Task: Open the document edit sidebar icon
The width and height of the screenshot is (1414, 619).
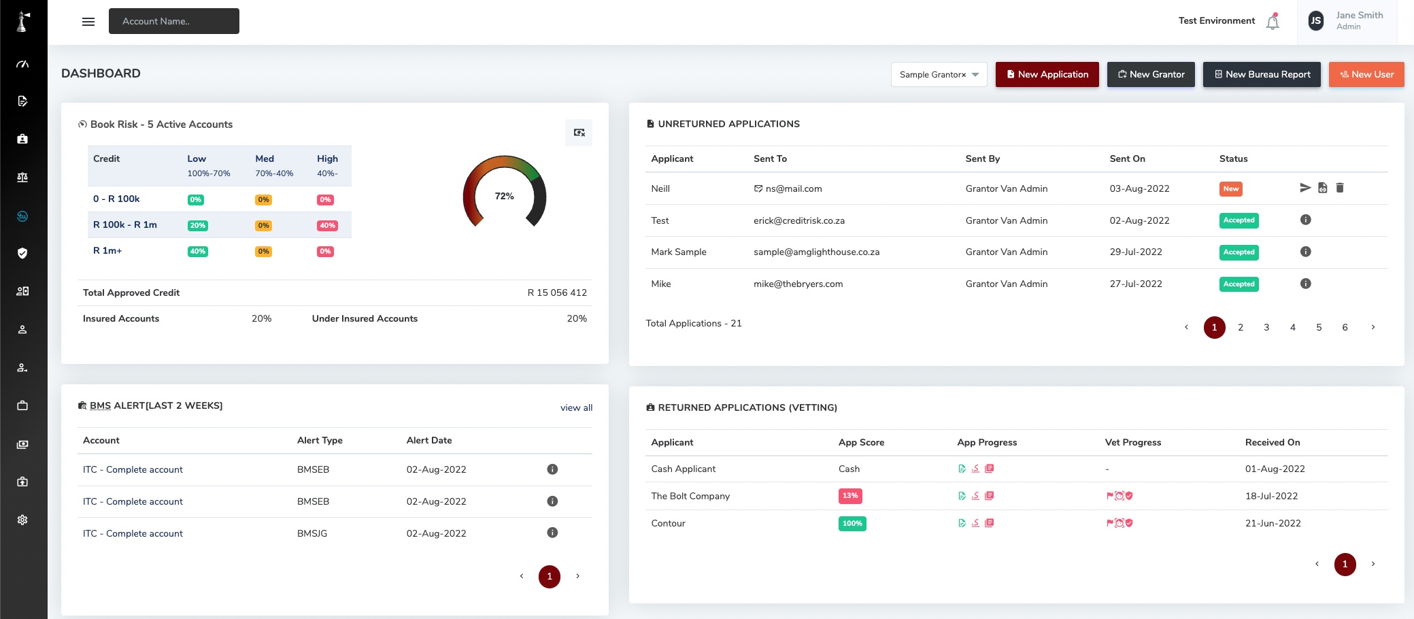Action: click(x=22, y=101)
